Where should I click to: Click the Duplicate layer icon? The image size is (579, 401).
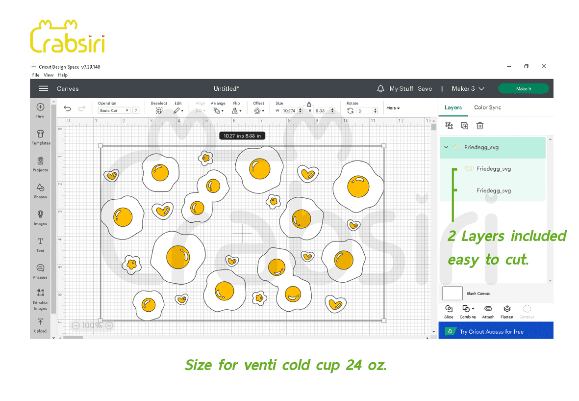click(x=464, y=126)
